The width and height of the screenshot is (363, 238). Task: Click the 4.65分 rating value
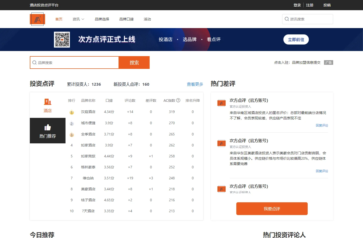point(109,200)
